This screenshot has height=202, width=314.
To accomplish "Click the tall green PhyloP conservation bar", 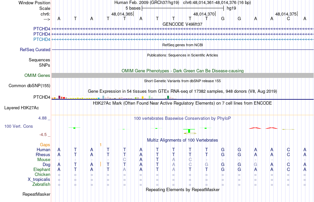I will [189, 131].
